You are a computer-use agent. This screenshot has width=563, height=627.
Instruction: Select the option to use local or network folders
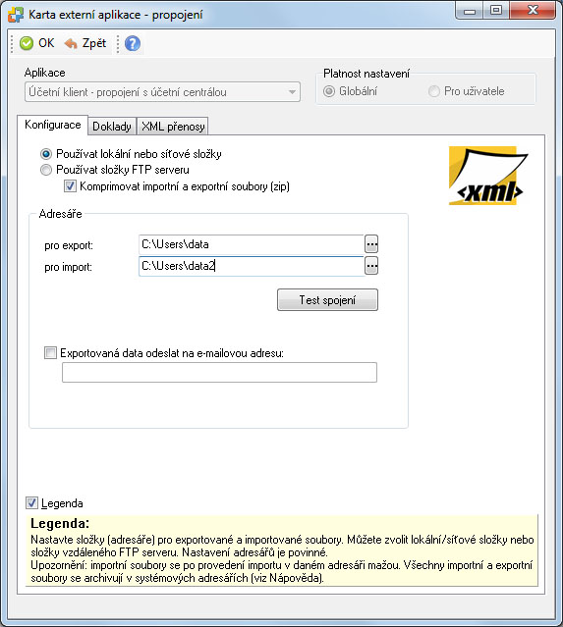click(x=46, y=154)
